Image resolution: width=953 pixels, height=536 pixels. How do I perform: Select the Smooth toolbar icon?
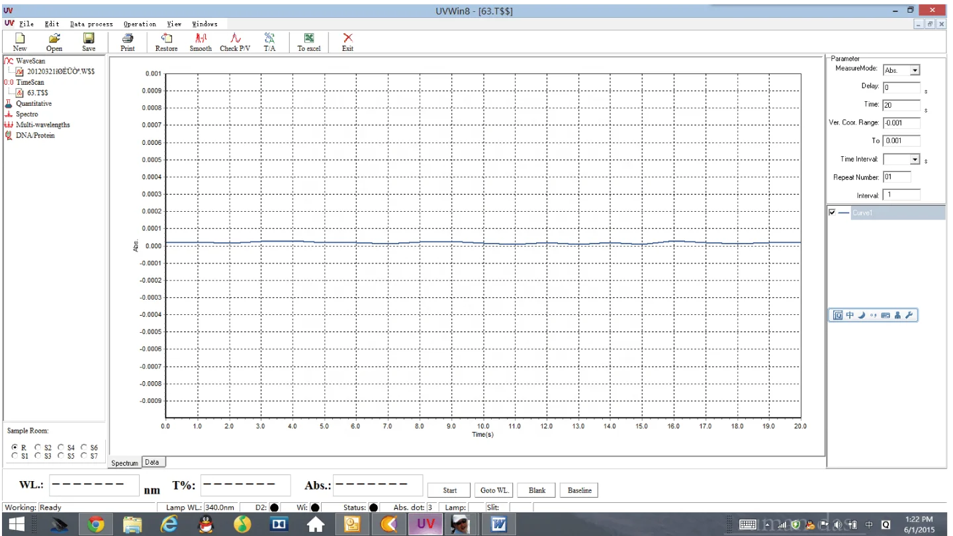tap(200, 41)
